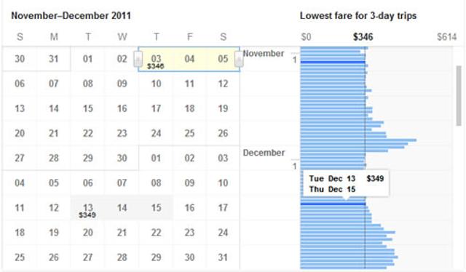The image size is (466, 272).
Task: Click the highlighted dark blue bar under November
Action: (x=333, y=62)
